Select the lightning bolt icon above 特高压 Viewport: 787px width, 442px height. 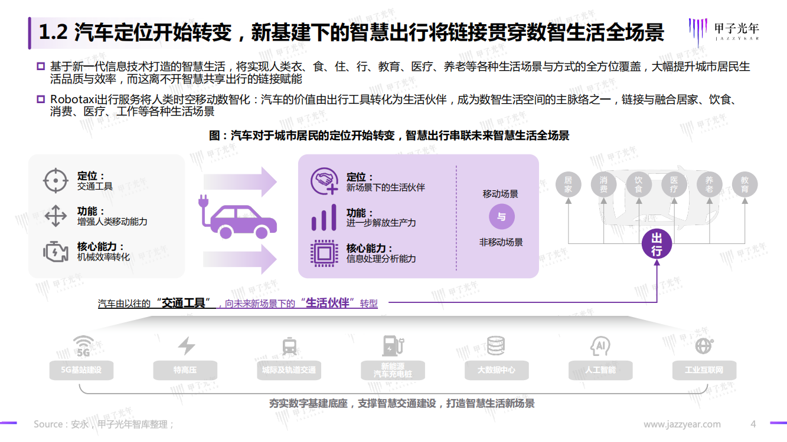click(x=186, y=346)
